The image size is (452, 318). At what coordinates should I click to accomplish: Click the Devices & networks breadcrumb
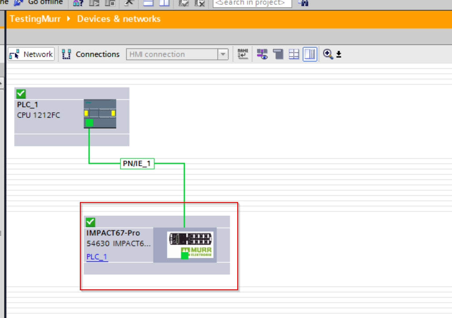click(119, 19)
